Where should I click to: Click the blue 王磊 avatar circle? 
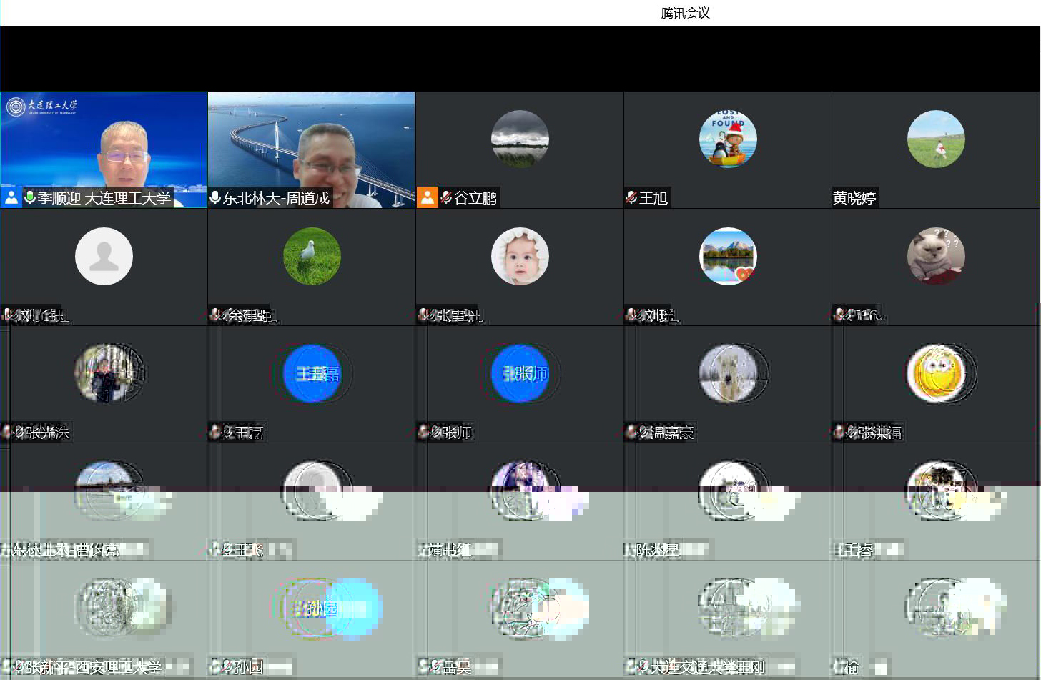[312, 373]
